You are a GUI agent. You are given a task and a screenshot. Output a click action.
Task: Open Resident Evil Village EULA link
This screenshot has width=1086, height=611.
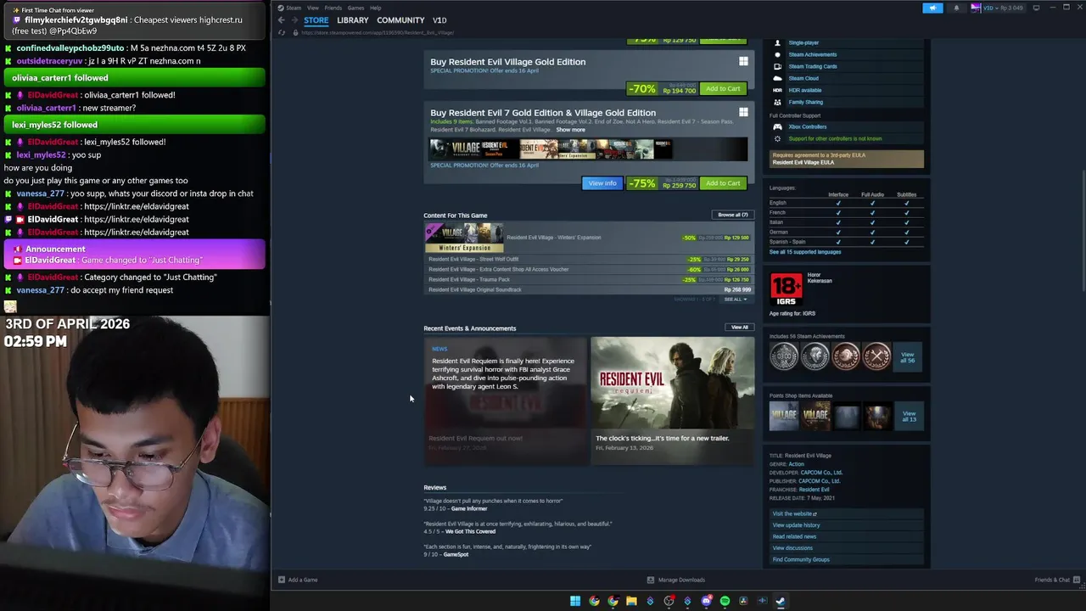point(803,162)
